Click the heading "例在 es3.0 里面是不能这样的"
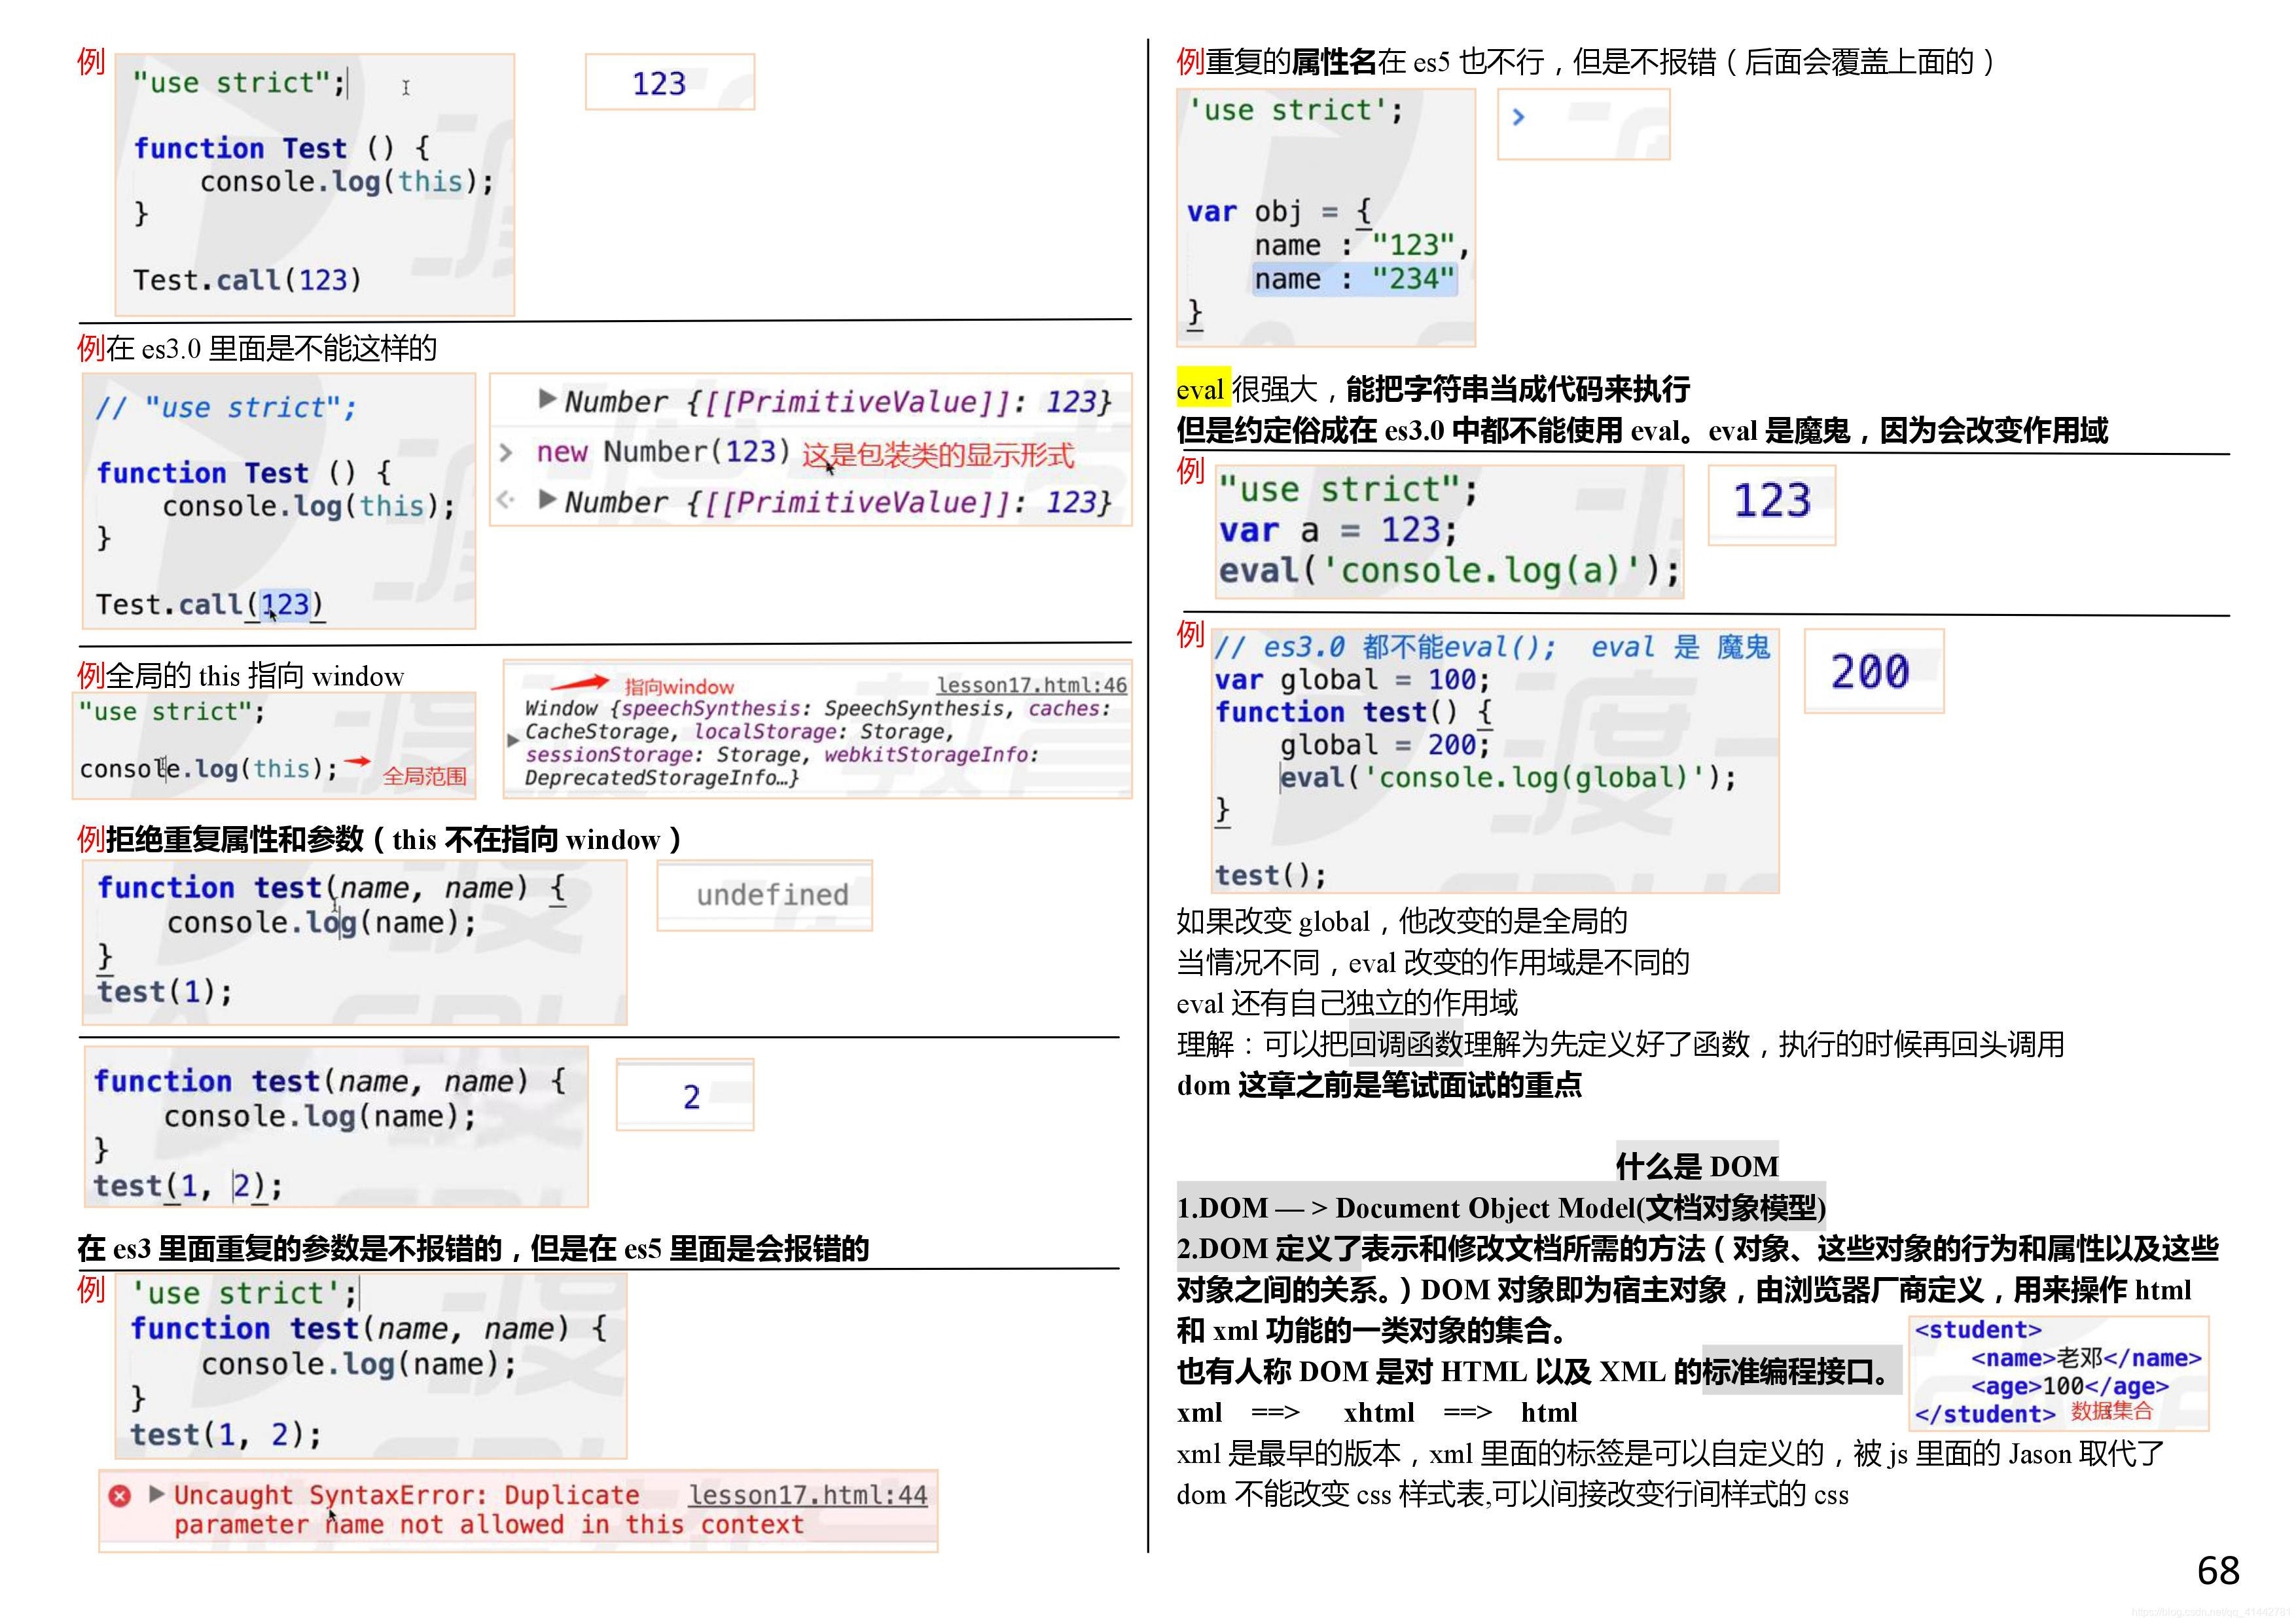 pyautogui.click(x=257, y=348)
